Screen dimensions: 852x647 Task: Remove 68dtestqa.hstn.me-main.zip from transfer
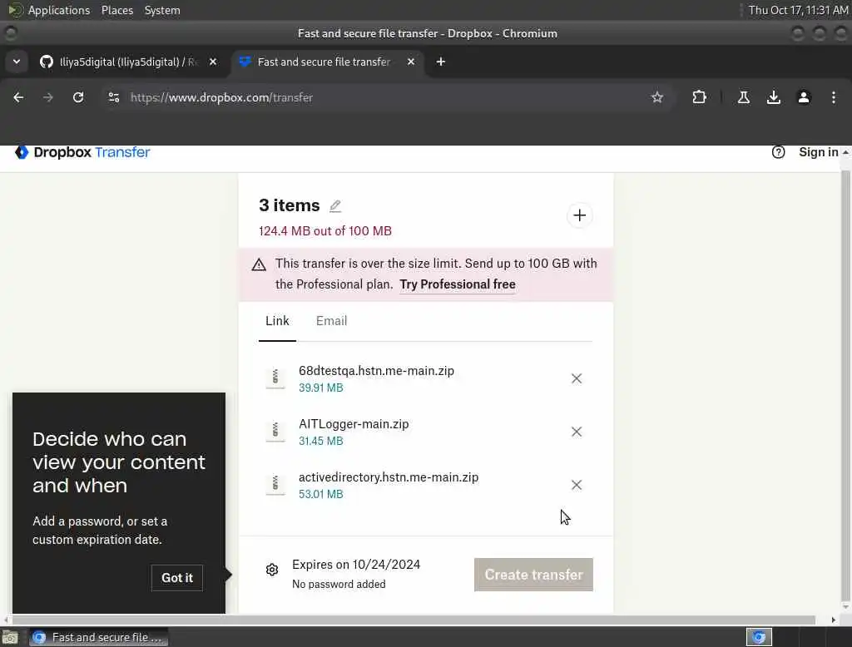click(577, 378)
